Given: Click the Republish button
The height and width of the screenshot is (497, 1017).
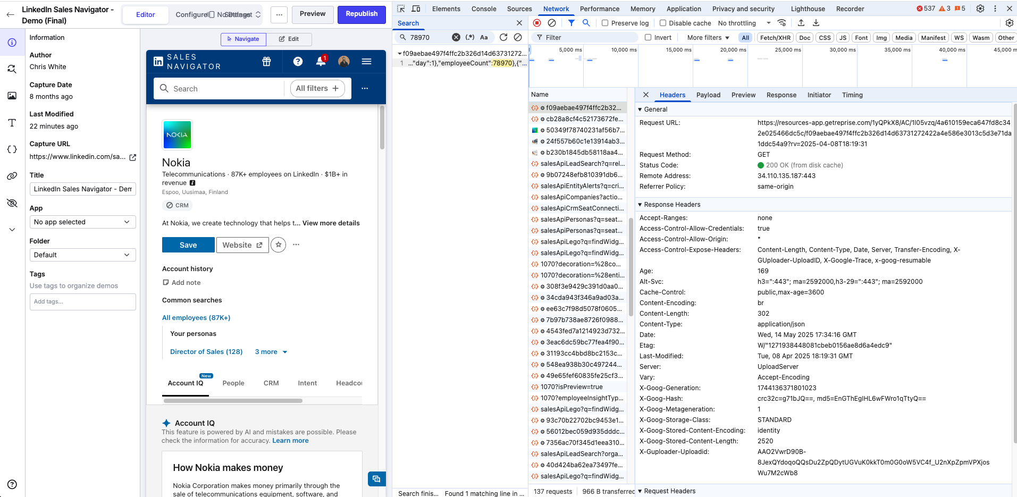Looking at the screenshot, I should tap(362, 14).
